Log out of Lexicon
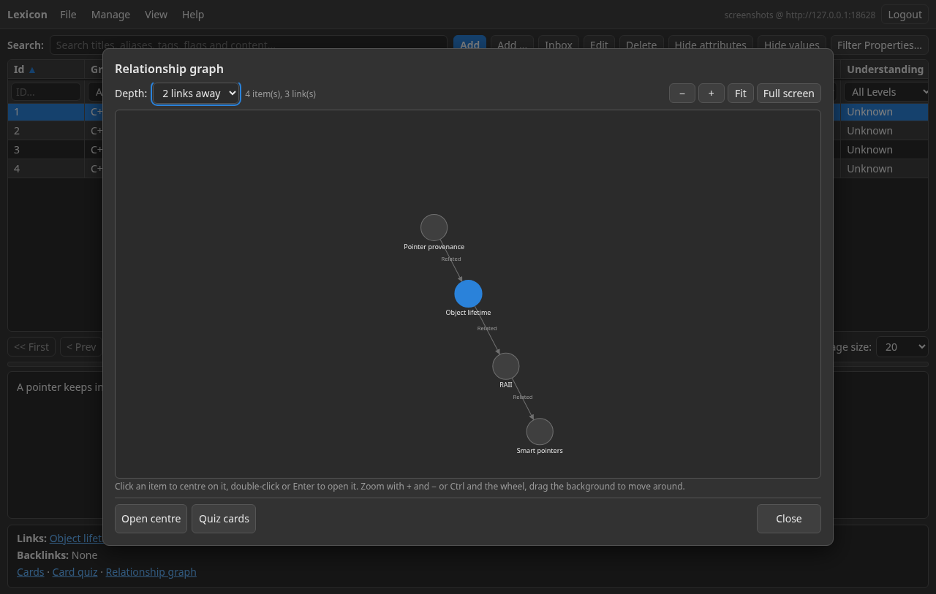 (x=905, y=15)
